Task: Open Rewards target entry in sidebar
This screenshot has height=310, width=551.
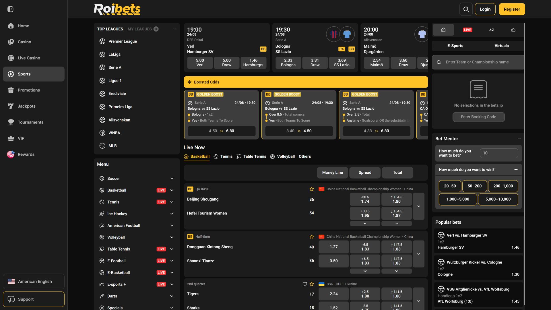Action: pos(34,154)
